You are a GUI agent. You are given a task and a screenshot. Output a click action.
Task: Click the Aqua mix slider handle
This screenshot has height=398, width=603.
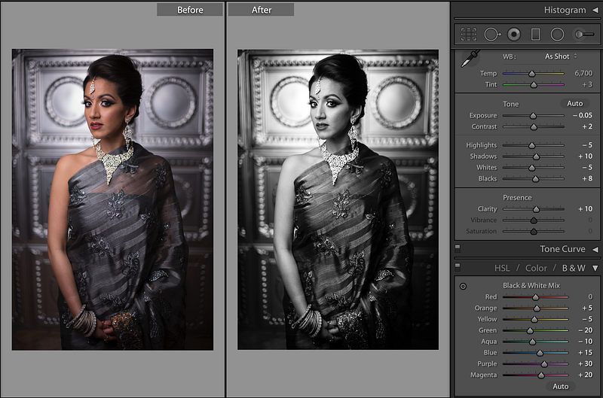(533, 342)
